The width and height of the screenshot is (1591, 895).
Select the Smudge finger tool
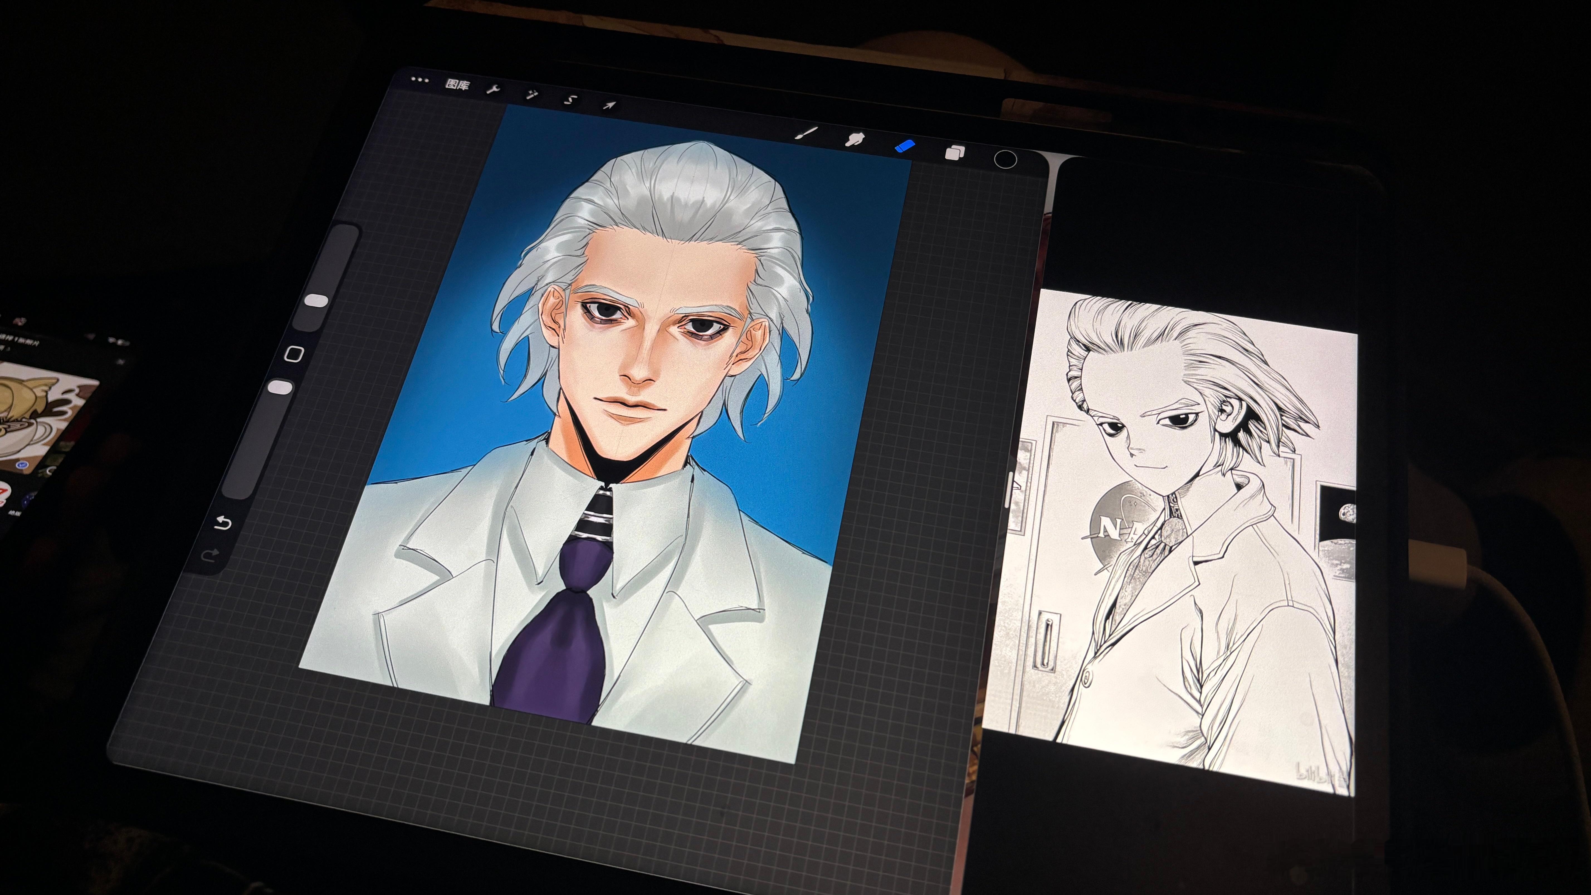(855, 140)
